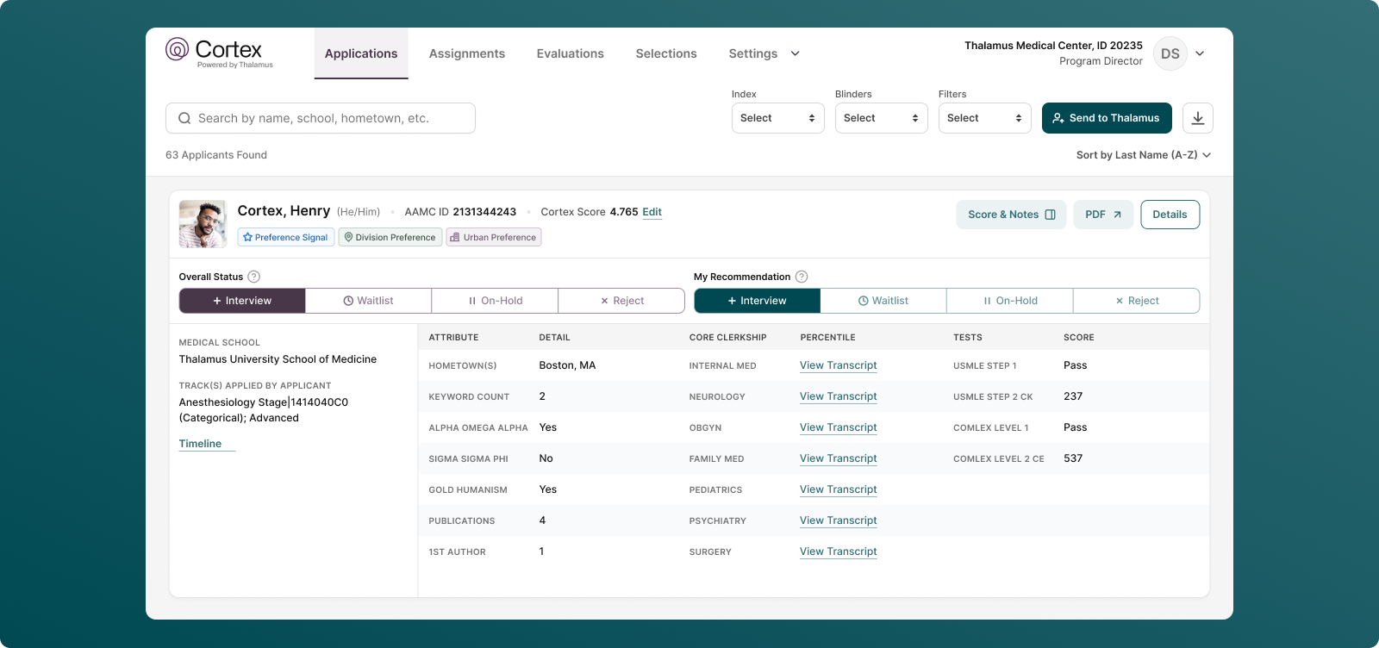
Task: Click the applicant search field
Action: pos(321,118)
